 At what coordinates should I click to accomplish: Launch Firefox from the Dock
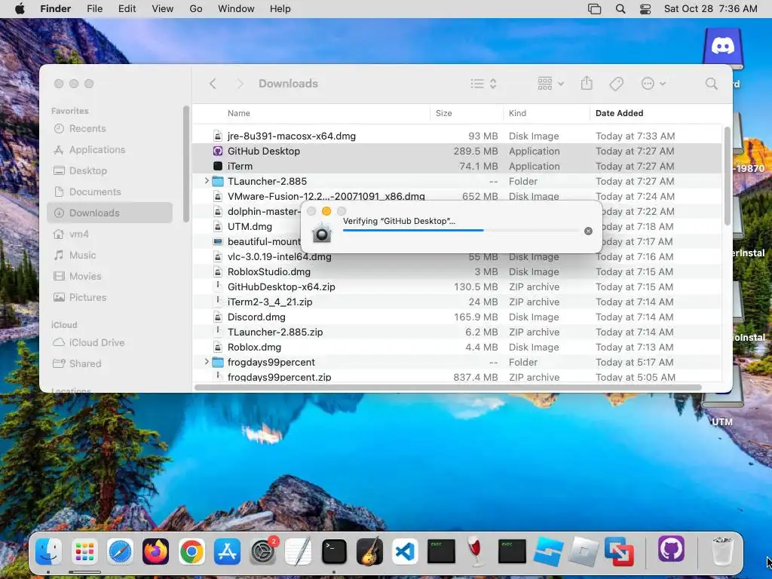tap(155, 551)
